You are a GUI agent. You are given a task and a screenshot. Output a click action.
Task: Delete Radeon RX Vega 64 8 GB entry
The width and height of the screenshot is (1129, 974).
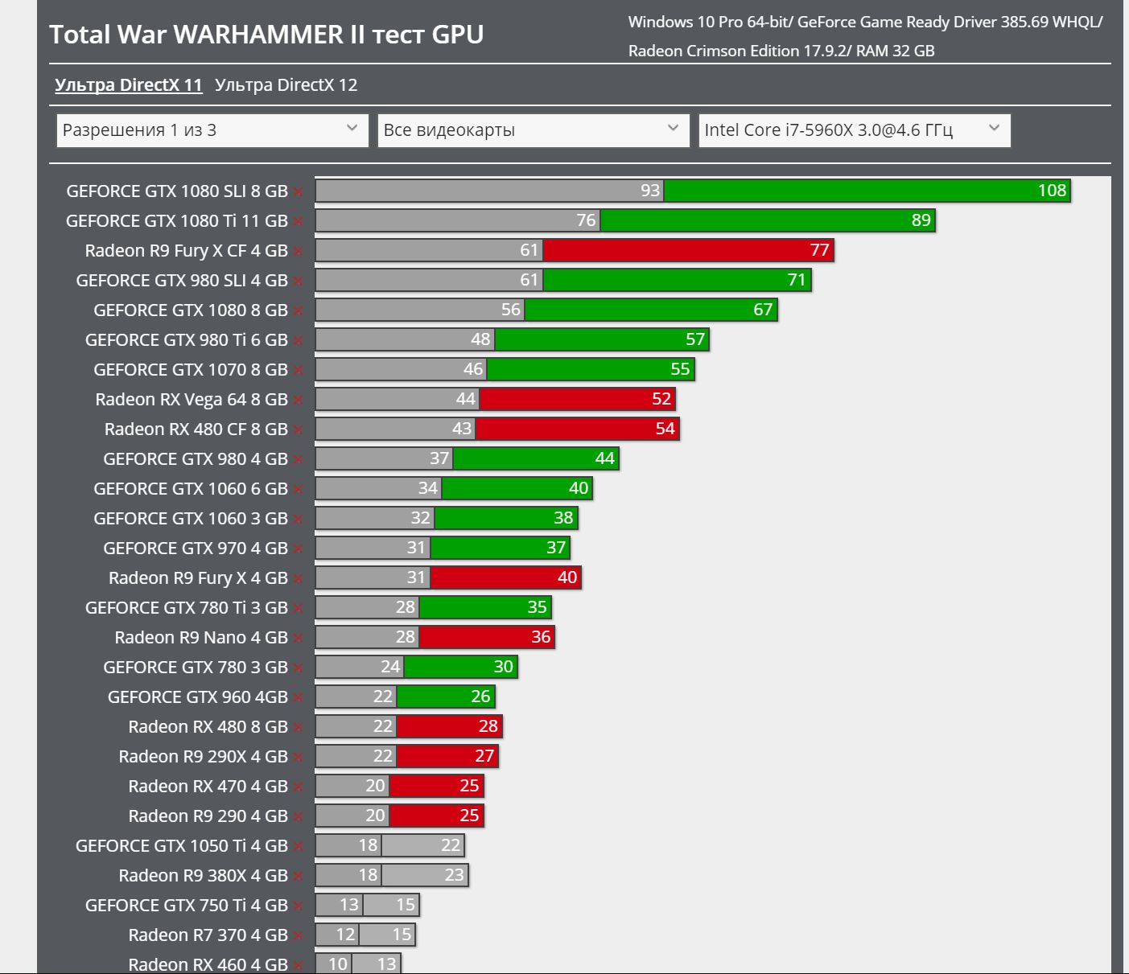pos(299,401)
